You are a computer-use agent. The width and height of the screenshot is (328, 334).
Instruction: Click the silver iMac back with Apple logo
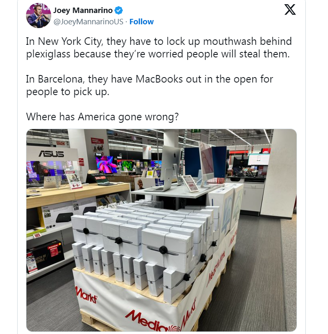pyautogui.click(x=171, y=164)
